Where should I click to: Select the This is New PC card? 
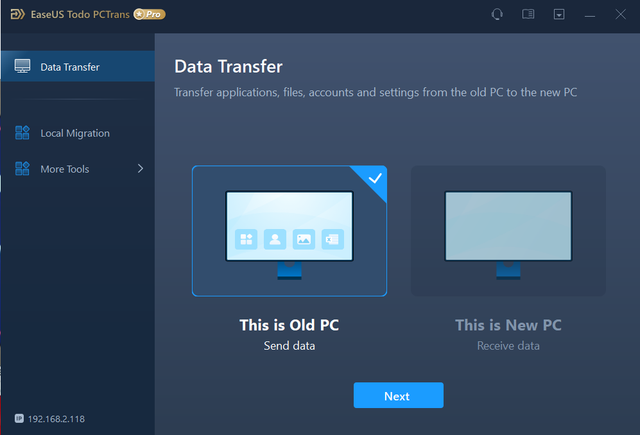pos(508,231)
